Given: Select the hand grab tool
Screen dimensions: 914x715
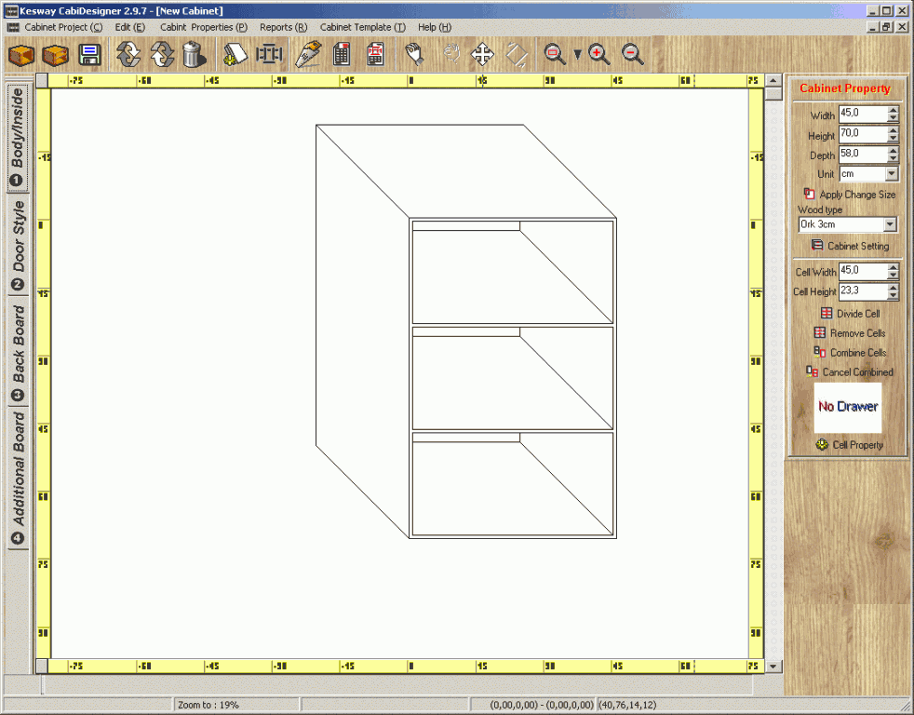Looking at the screenshot, I should pos(414,54).
